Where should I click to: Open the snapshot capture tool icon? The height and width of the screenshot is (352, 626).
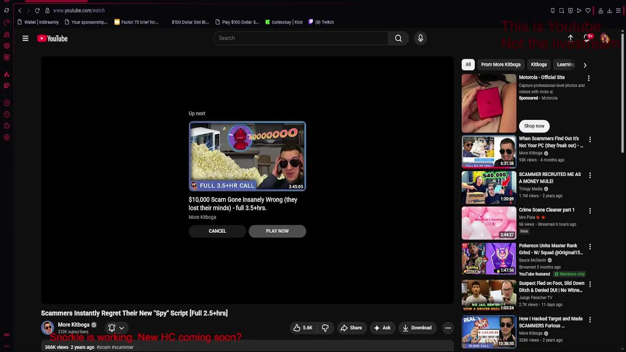[561, 10]
